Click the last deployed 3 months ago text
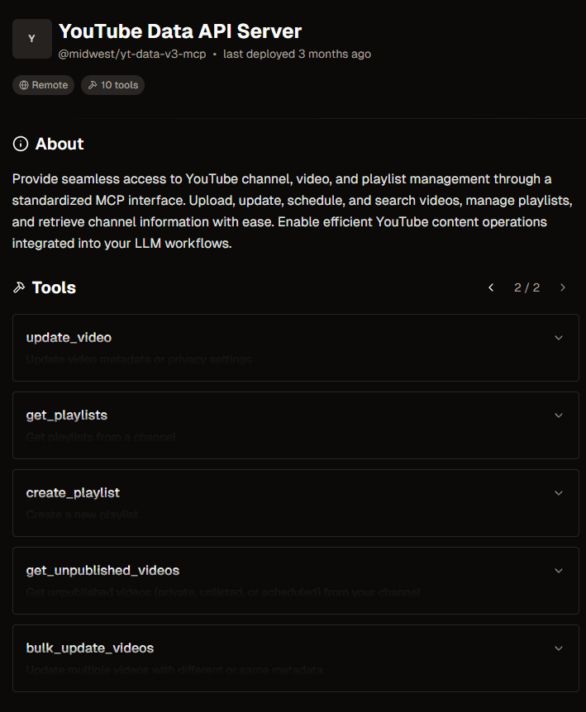Image resolution: width=586 pixels, height=712 pixels. (x=297, y=55)
